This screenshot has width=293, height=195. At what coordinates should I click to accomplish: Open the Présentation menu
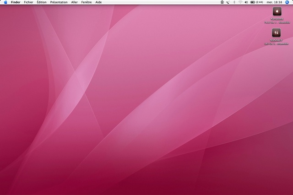pos(59,2)
